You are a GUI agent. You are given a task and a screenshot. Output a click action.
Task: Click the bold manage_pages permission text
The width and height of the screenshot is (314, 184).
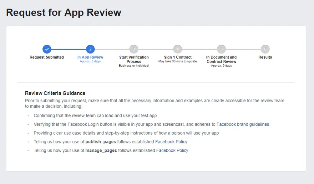[101, 151]
